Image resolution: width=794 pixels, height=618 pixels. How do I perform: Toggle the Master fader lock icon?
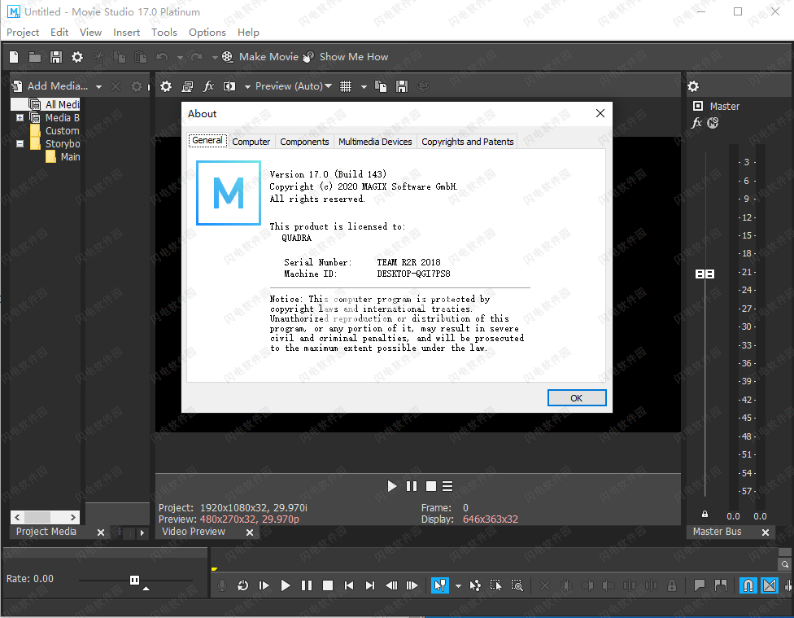coord(705,514)
